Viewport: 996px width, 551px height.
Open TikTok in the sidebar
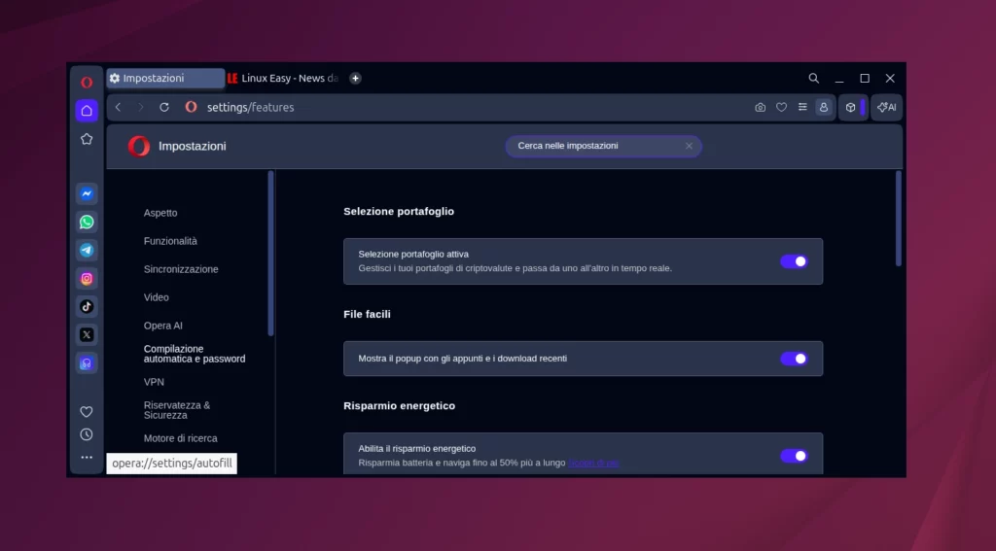87,307
